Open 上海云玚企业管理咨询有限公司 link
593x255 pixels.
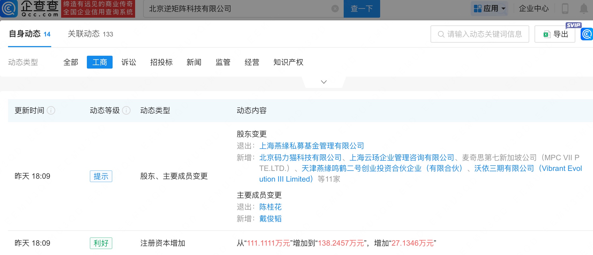pyautogui.click(x=402, y=157)
